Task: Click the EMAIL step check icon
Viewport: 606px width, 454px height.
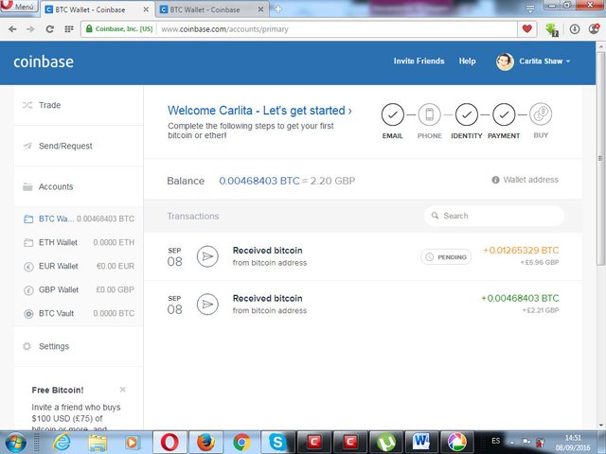Action: tap(393, 114)
